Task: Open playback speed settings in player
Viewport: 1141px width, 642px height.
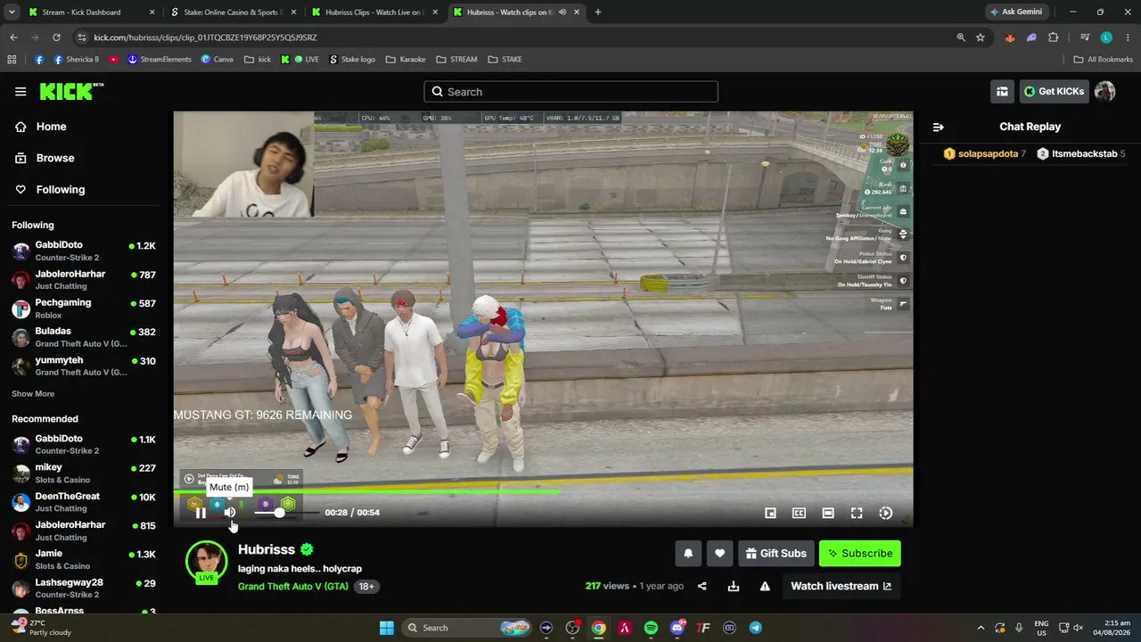Action: 885,513
